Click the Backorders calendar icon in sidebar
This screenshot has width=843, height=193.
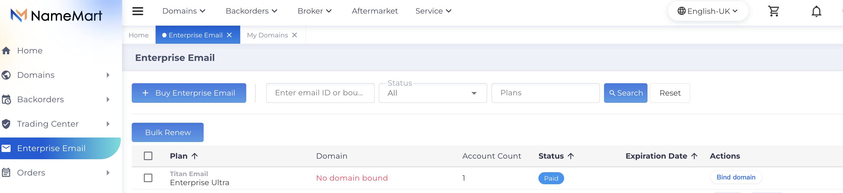click(6, 99)
